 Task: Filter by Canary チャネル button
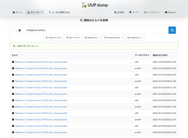pos(53,38)
